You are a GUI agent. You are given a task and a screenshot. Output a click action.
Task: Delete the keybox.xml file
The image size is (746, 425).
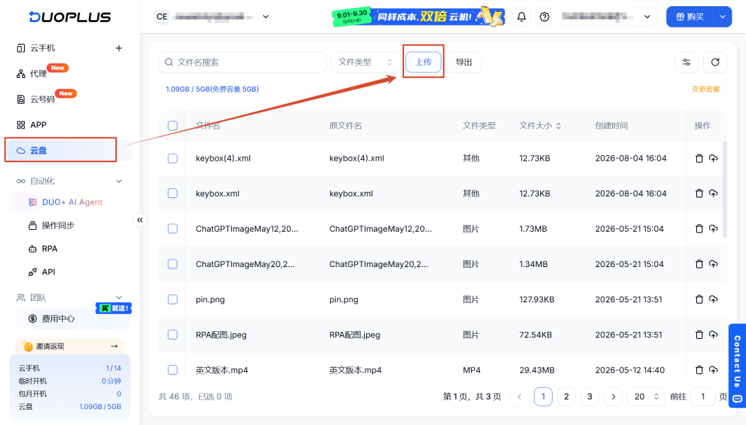click(x=699, y=193)
